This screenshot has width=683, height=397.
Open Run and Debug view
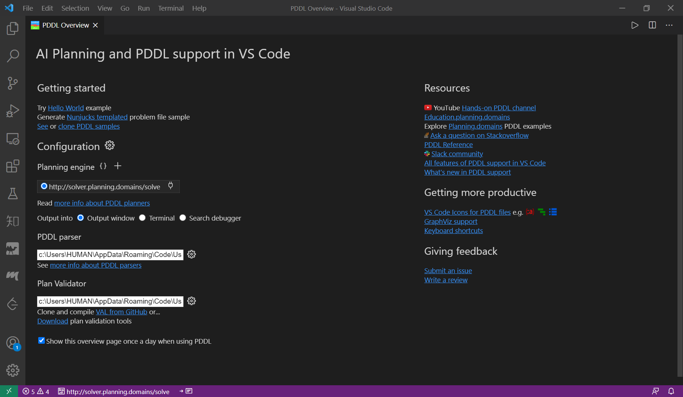click(x=12, y=111)
